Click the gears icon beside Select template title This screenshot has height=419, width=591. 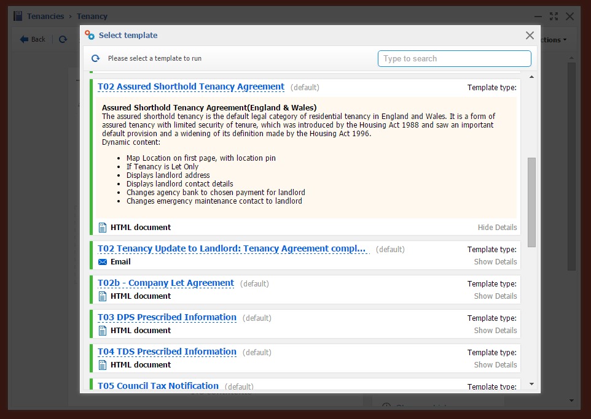point(90,36)
